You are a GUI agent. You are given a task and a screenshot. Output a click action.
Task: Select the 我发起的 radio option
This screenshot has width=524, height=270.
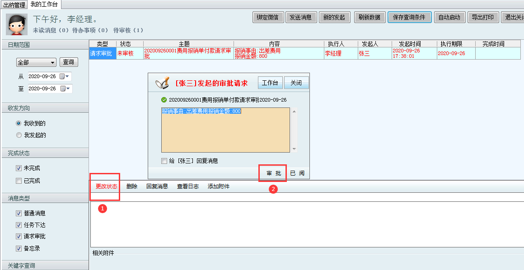click(19, 135)
